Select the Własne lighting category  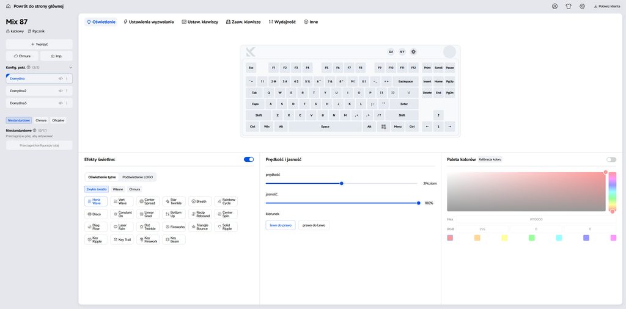coord(118,189)
